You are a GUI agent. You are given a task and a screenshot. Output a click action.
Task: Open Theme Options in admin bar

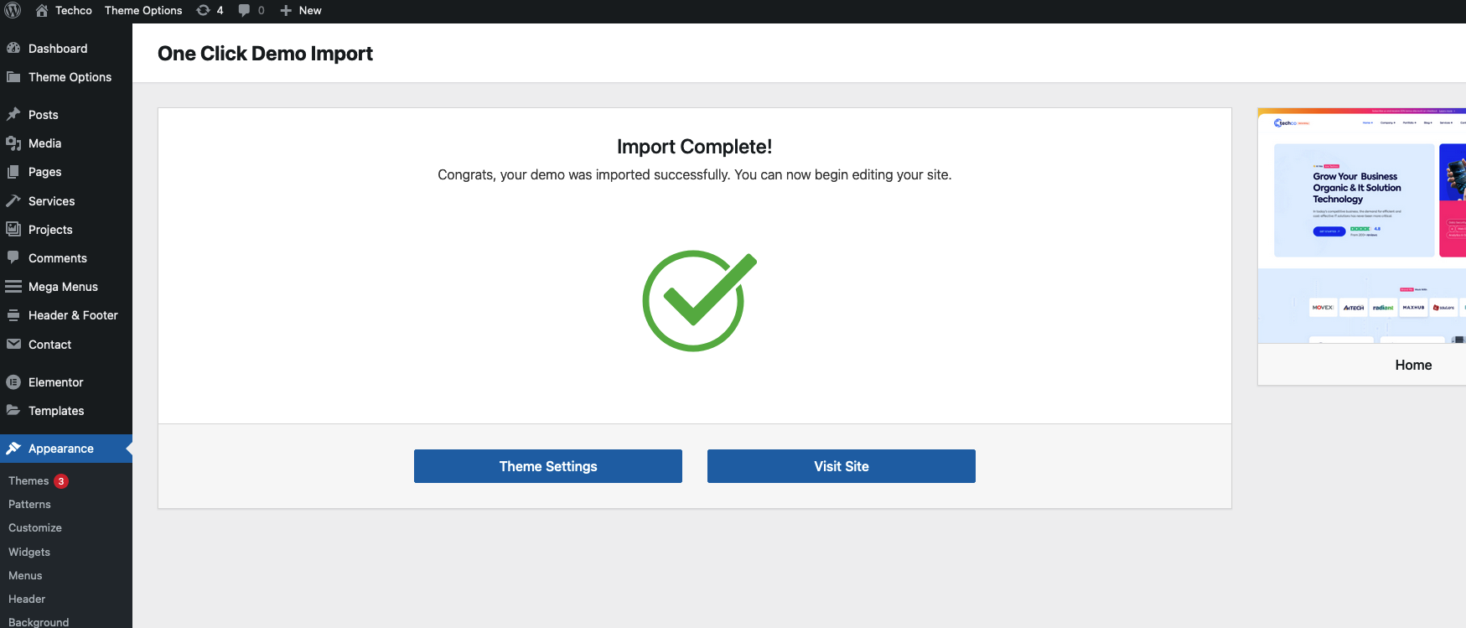click(143, 10)
